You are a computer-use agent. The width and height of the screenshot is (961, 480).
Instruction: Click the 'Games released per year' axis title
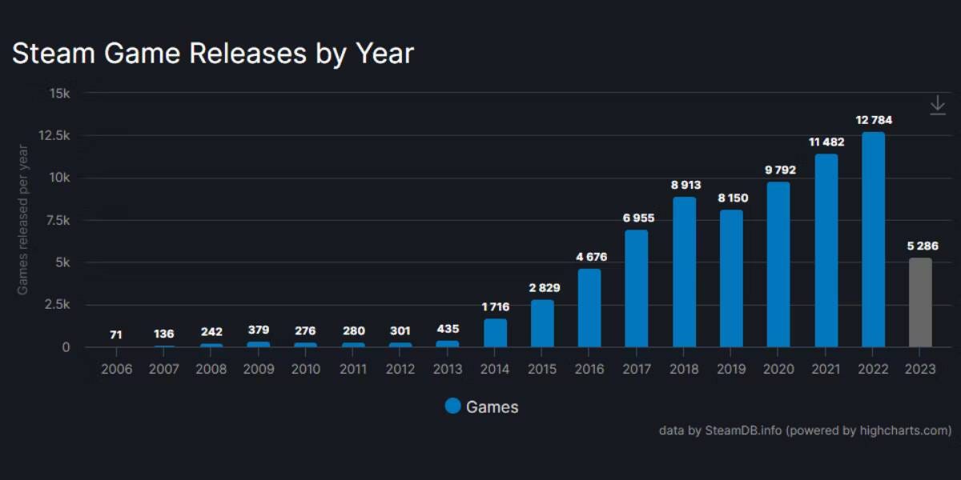coord(22,219)
